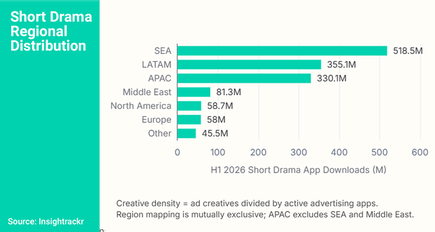Click the 600 tick on the x-axis
This screenshot has height=232, width=435.
click(x=420, y=153)
